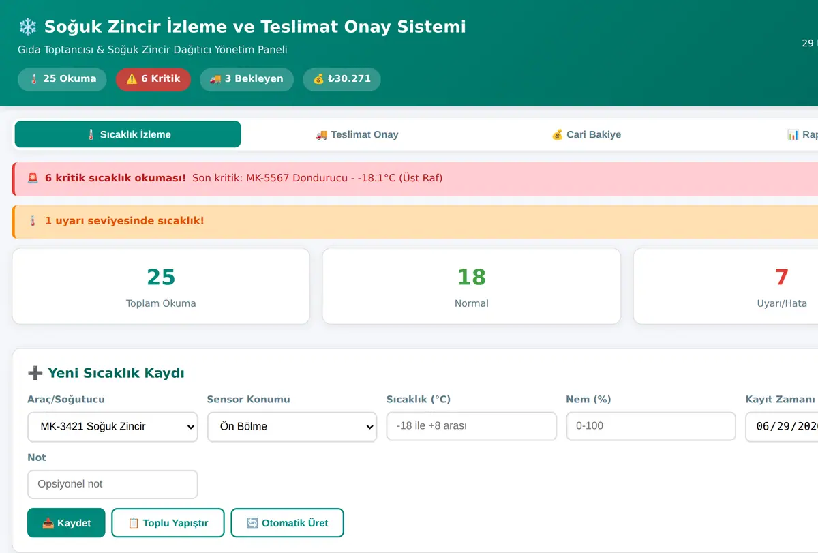Click the 3 Bekleyen truck badge
The height and width of the screenshot is (553, 818).
tap(247, 79)
